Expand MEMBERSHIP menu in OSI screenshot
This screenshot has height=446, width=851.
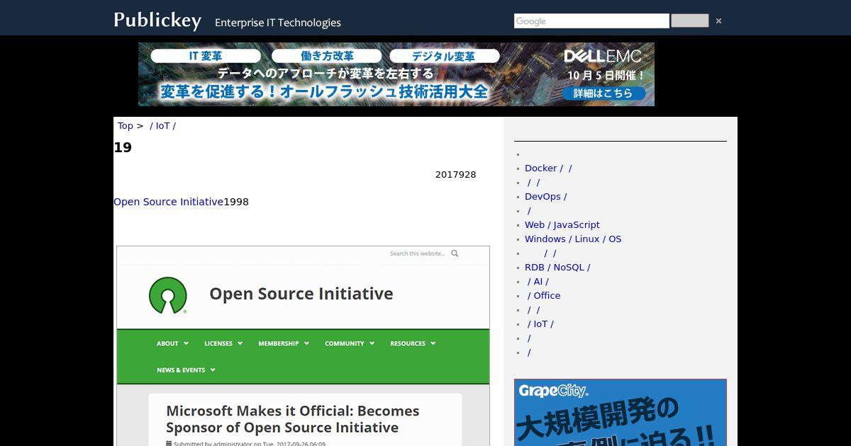[284, 343]
